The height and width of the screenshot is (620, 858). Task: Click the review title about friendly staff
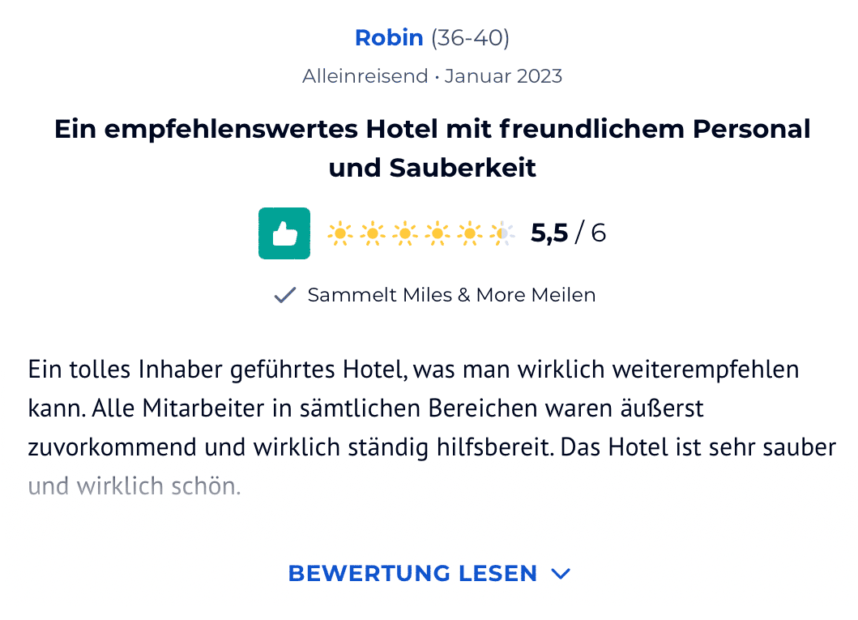click(432, 148)
